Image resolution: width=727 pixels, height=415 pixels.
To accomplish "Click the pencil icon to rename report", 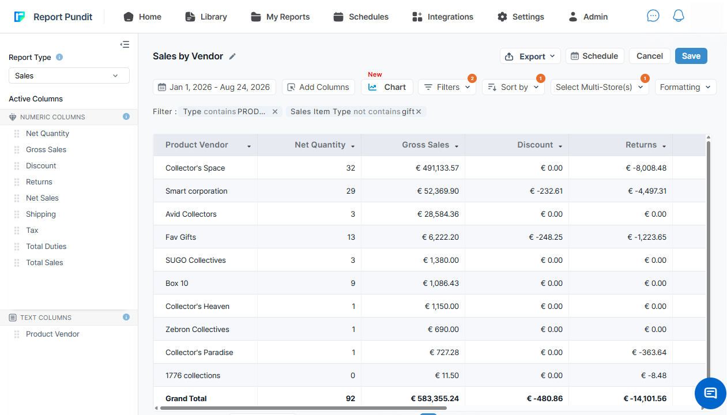I will click(232, 56).
